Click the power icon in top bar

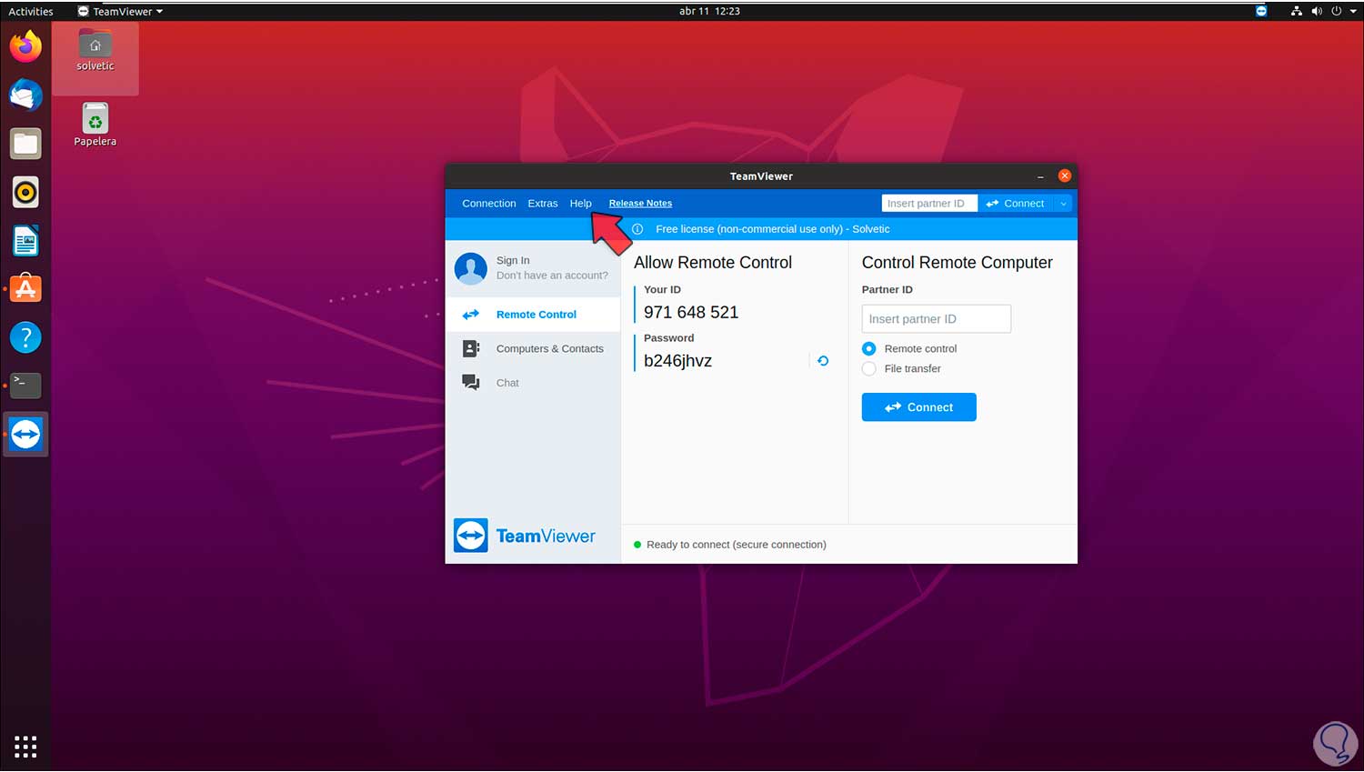[x=1336, y=11]
